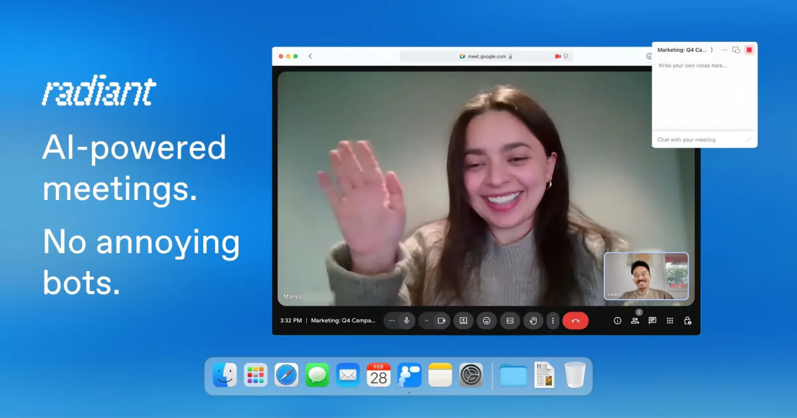
Task: End the call with red hang-up button
Action: pyautogui.click(x=575, y=320)
